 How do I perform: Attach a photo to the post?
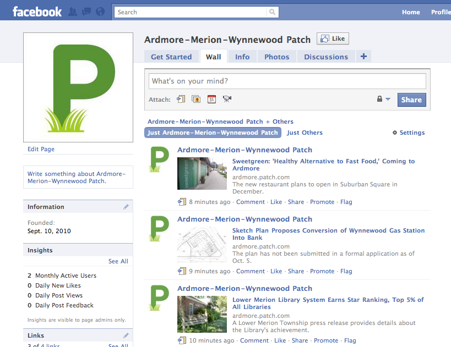click(x=196, y=99)
